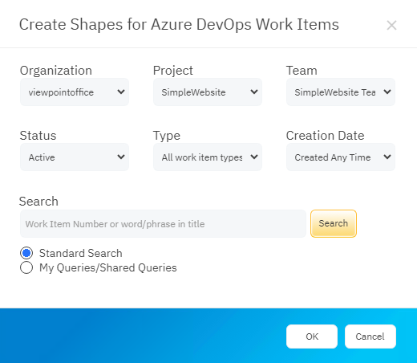Screen dimensions: 417x363
Task: Open the Organization dropdown showing viewpointoffice
Action: tap(75, 92)
